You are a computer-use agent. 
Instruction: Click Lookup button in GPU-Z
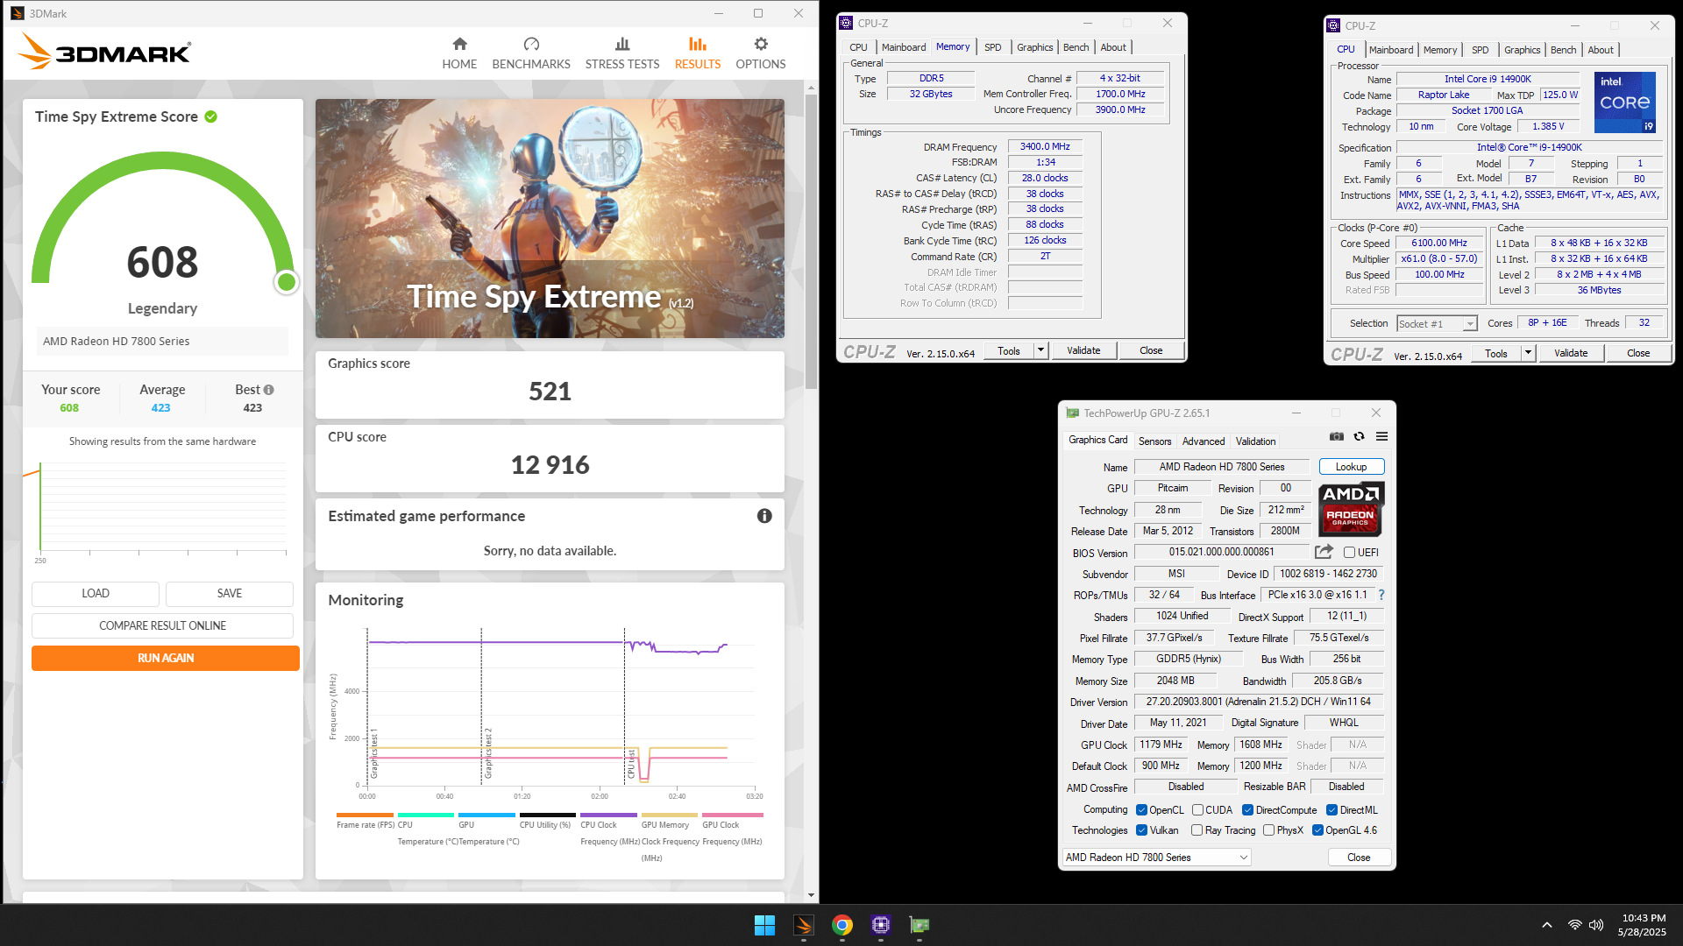pos(1351,467)
